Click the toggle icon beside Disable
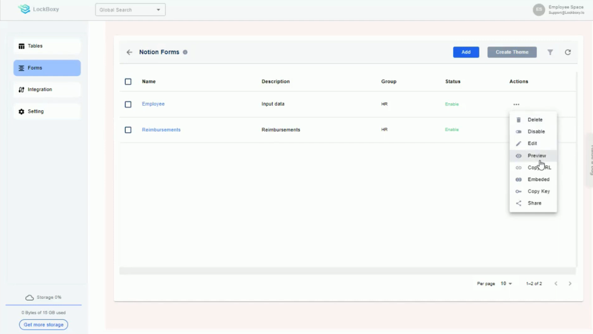The width and height of the screenshot is (593, 334). click(519, 132)
